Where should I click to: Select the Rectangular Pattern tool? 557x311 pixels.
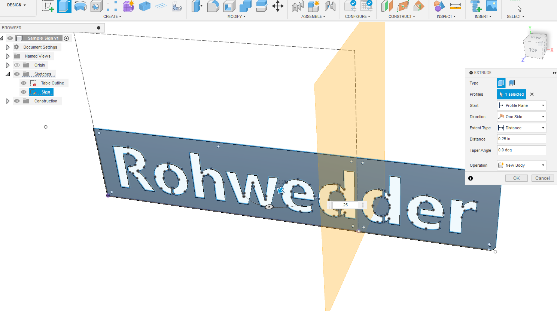[112, 6]
